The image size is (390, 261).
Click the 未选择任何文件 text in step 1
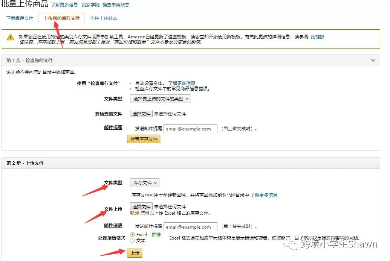point(170,114)
